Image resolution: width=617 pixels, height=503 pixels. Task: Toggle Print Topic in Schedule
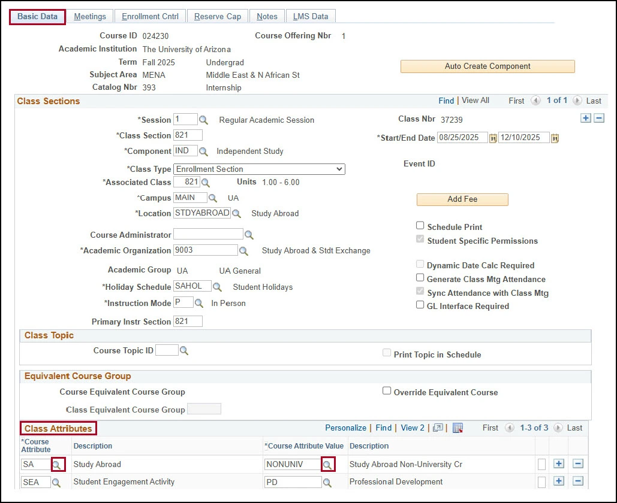[387, 353]
